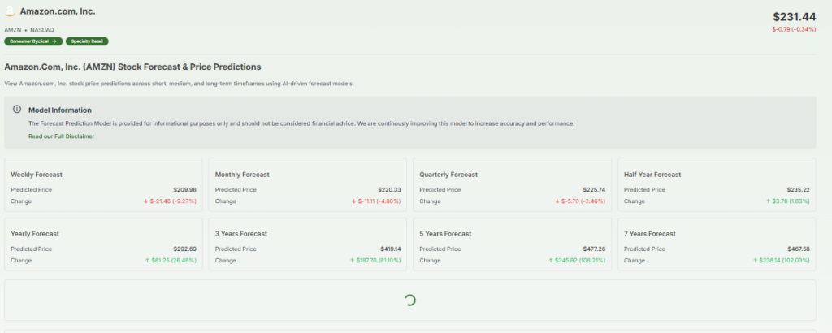Click weekly predicted price $209.98
Viewport: 832px width, 333px height.
pos(184,190)
